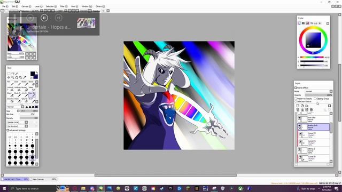
Task: Switch to color wheel mode icon
Action: pyautogui.click(x=299, y=23)
